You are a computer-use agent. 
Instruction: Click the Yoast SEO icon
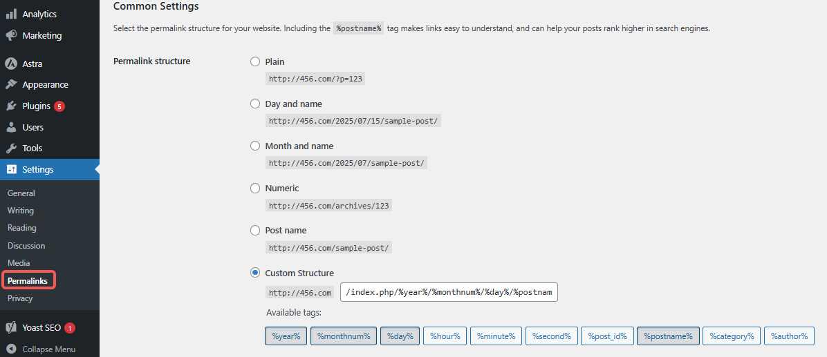(x=11, y=328)
